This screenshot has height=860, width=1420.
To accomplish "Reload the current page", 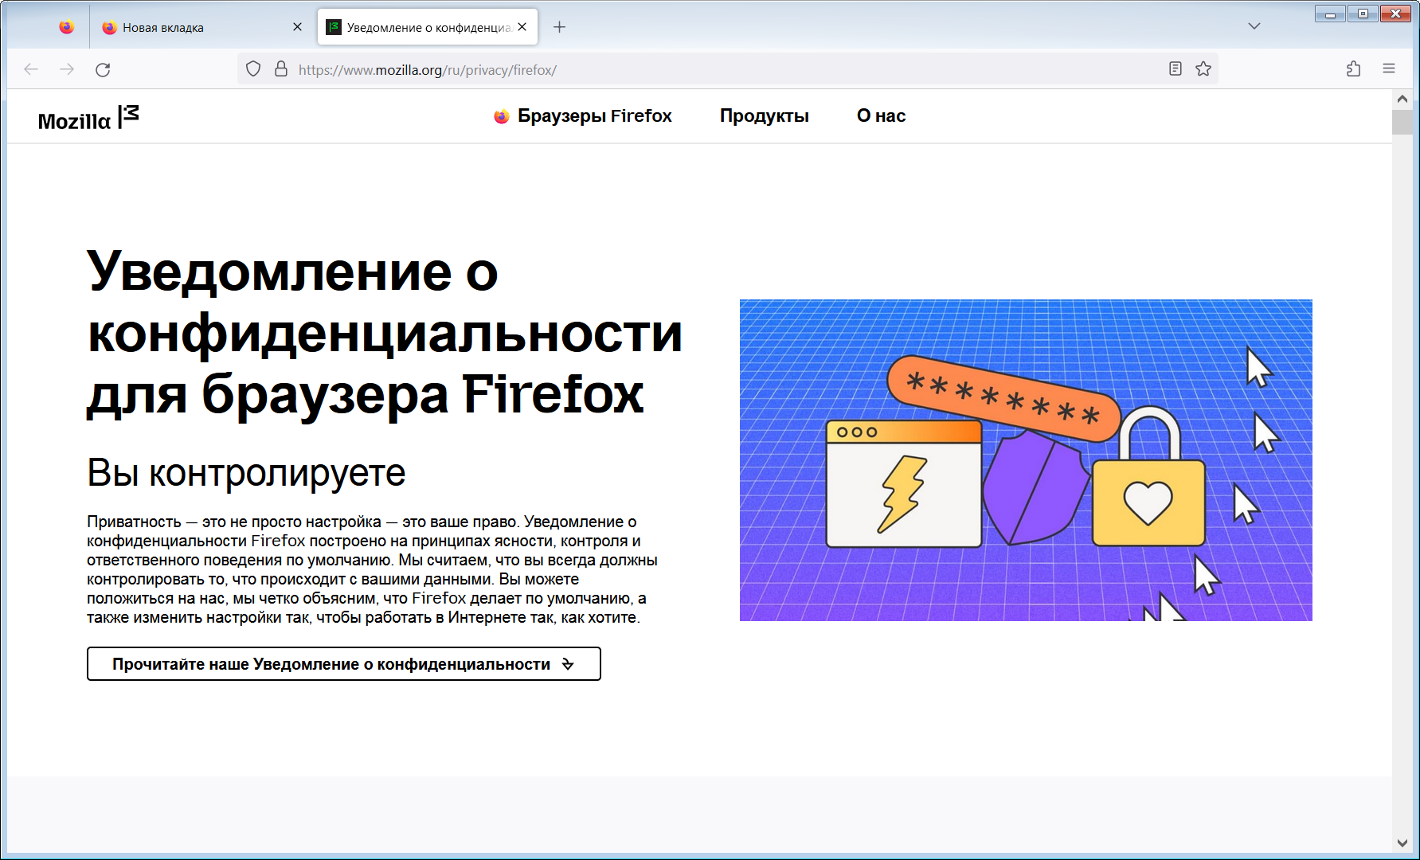I will click(103, 70).
